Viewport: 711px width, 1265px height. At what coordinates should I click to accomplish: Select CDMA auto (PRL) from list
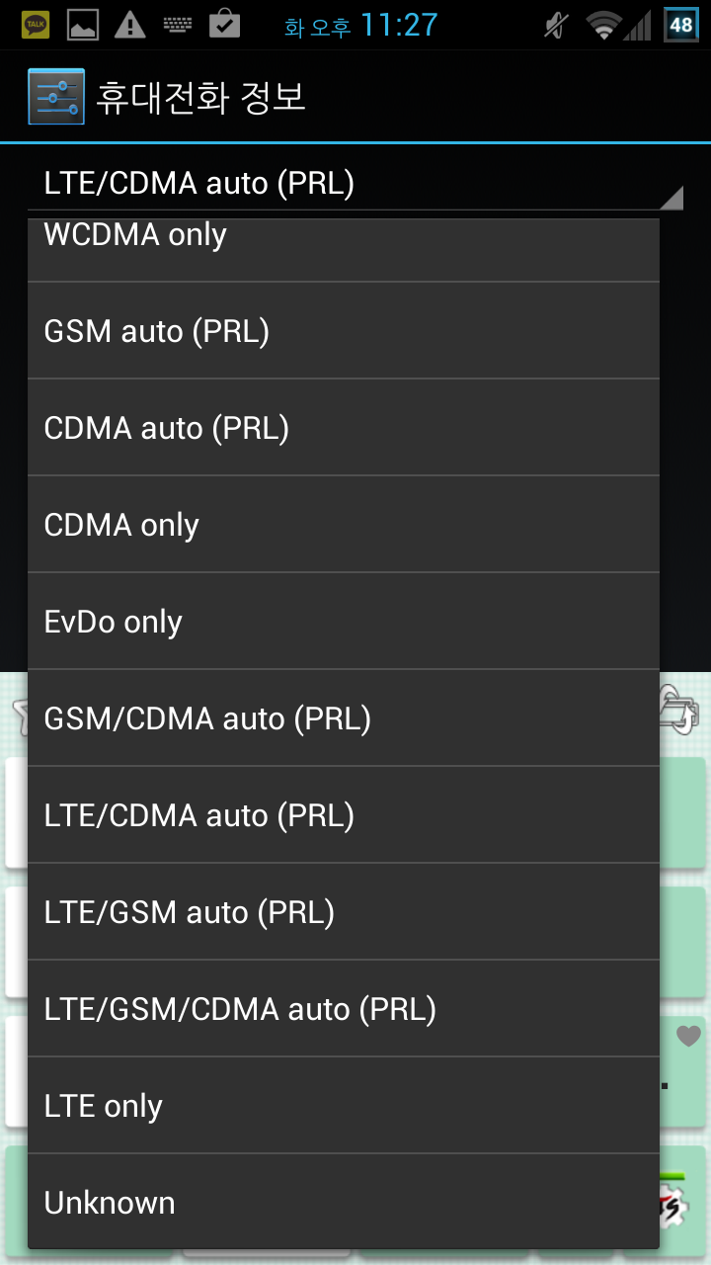click(x=343, y=428)
